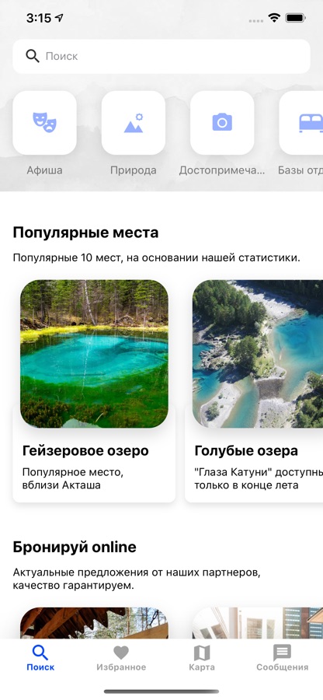
Task: Open the wooden cabin booking thumbnail
Action: [x=95, y=623]
